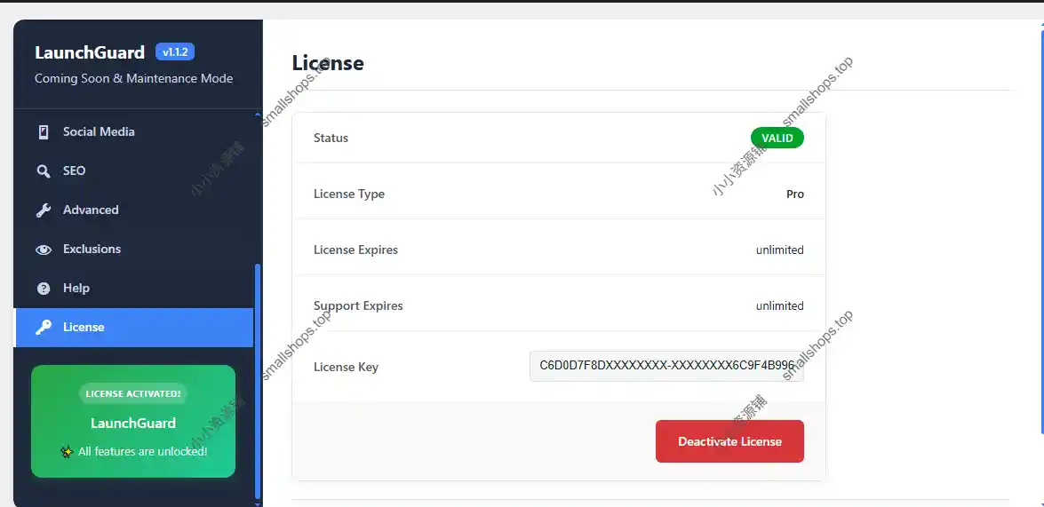Click the unlimited value for License Expires

780,250
